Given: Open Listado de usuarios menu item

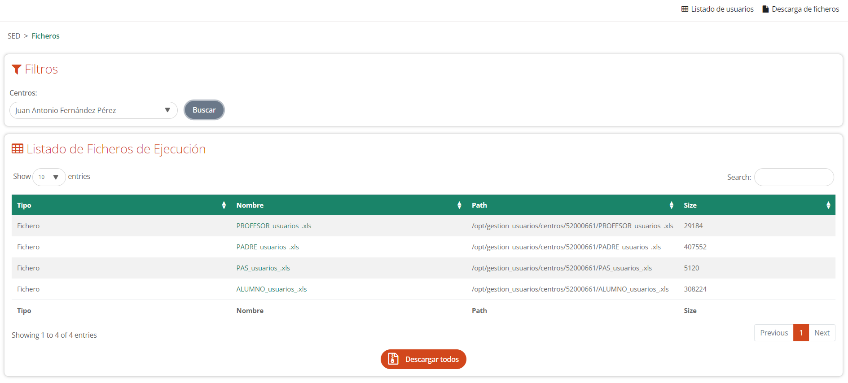Looking at the screenshot, I should pyautogui.click(x=717, y=9).
